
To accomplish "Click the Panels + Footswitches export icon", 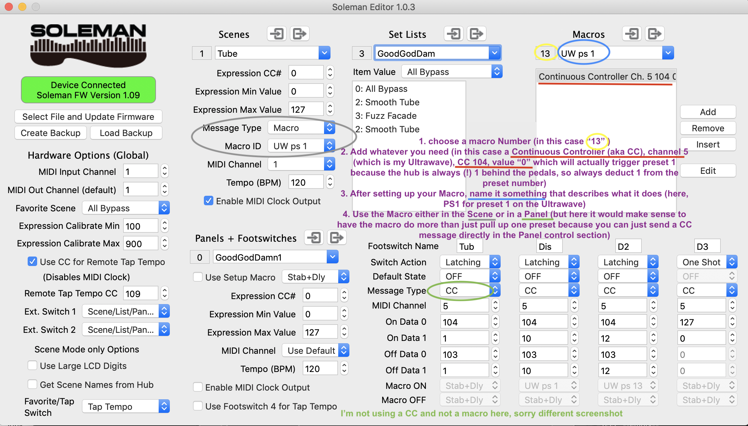I will point(337,238).
